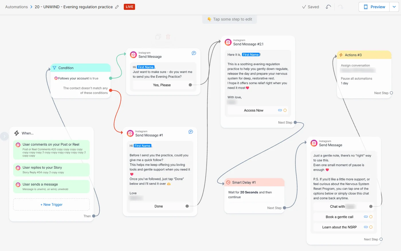This screenshot has height=251, width=401.
Task: Click the LIVE status badge
Action: pyautogui.click(x=129, y=7)
